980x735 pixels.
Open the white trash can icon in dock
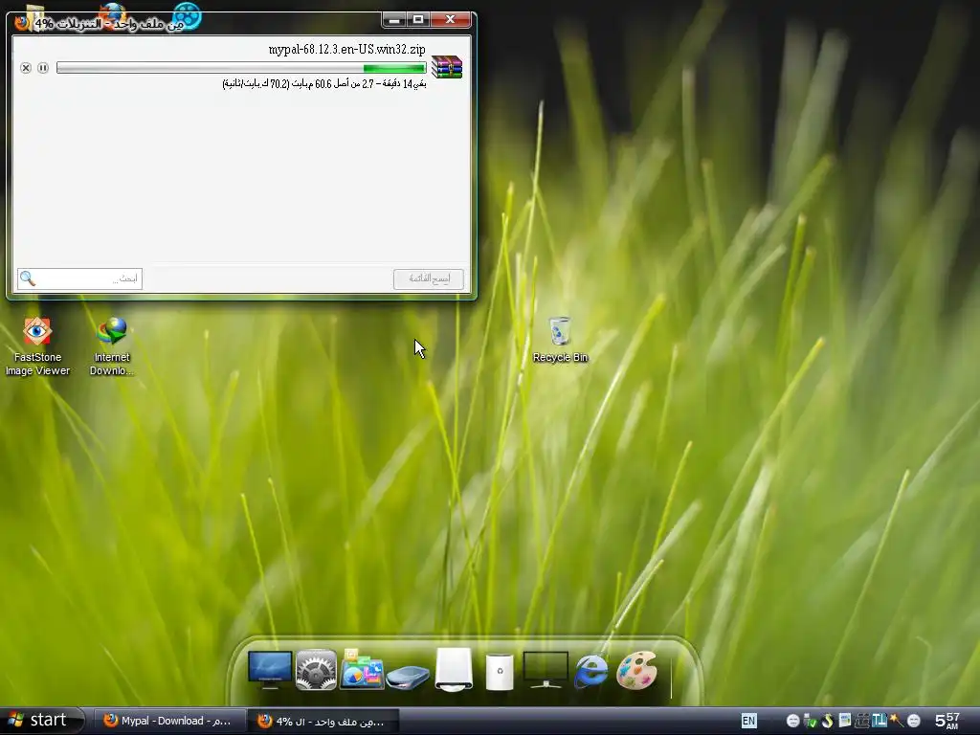[x=500, y=672]
